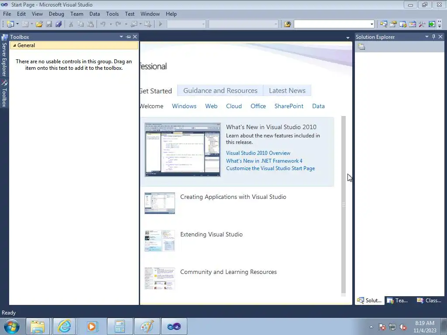447x335 pixels.
Task: Open the Server Explorer side tab
Action: point(4,56)
